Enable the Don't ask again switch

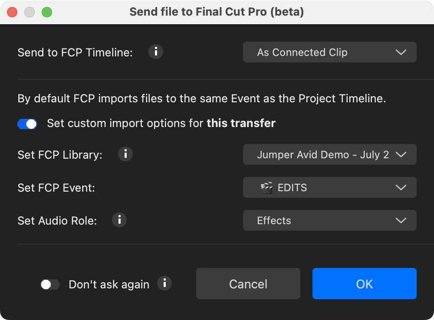[49, 284]
